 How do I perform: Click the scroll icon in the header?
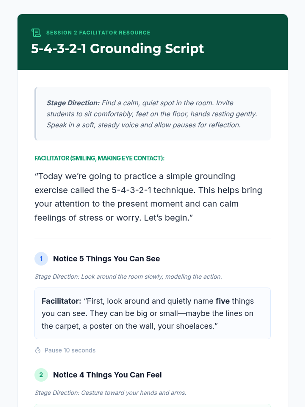click(x=36, y=33)
